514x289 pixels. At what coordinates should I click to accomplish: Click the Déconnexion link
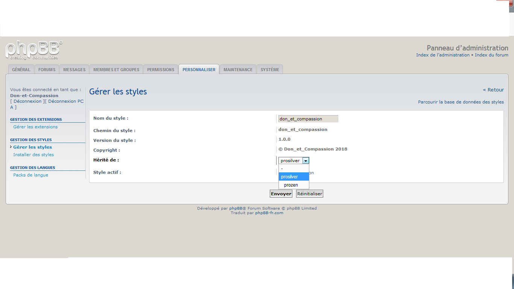click(27, 101)
